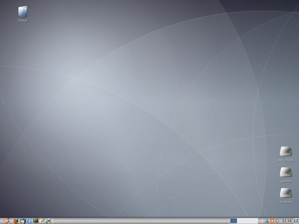Open the terminal launcher
Screen dimensions: 299x224
(36, 221)
